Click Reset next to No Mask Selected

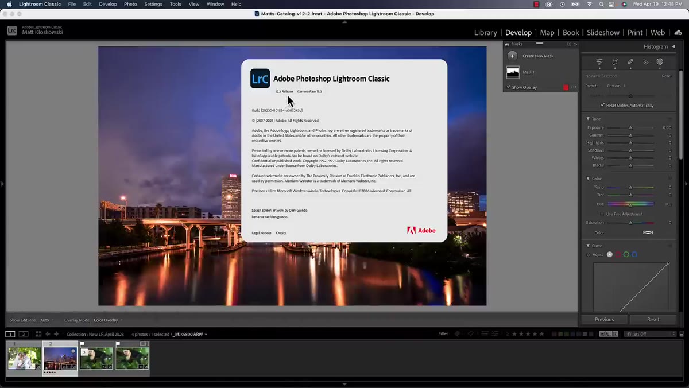click(667, 76)
